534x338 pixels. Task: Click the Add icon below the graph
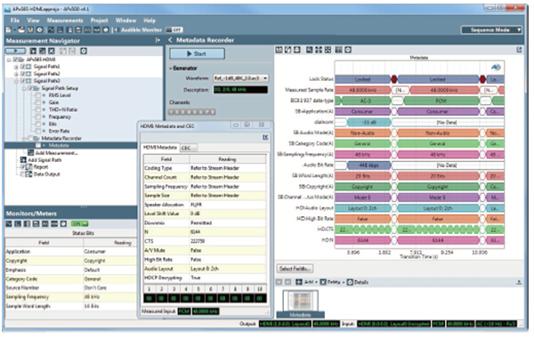[x=299, y=282]
